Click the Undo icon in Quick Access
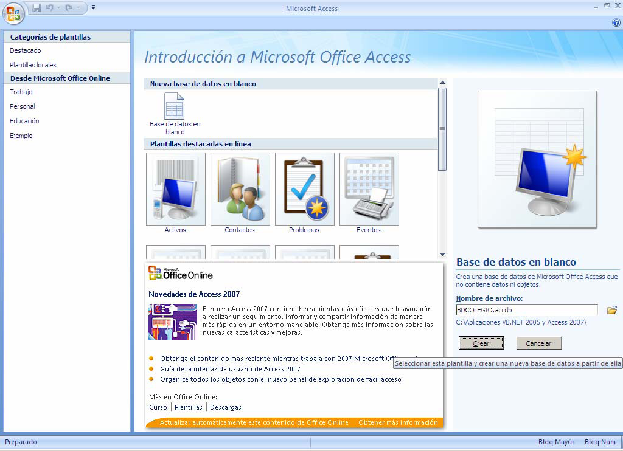The image size is (623, 451). click(50, 7)
